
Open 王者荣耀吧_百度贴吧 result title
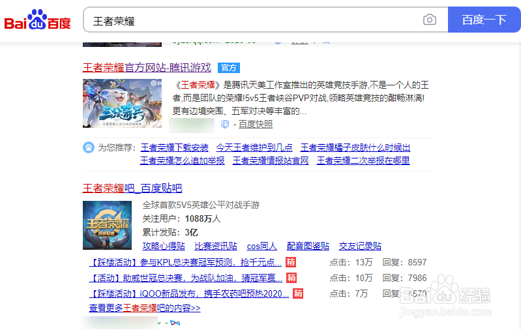[132, 188]
